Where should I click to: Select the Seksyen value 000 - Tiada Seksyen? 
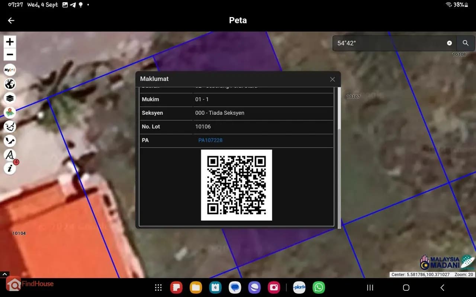click(x=220, y=113)
